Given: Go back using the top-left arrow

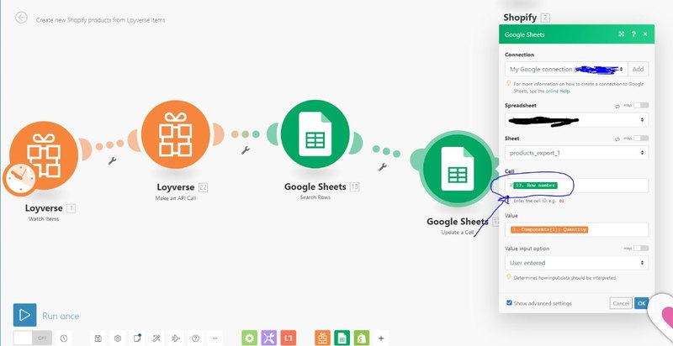Looking at the screenshot, I should point(21,18).
